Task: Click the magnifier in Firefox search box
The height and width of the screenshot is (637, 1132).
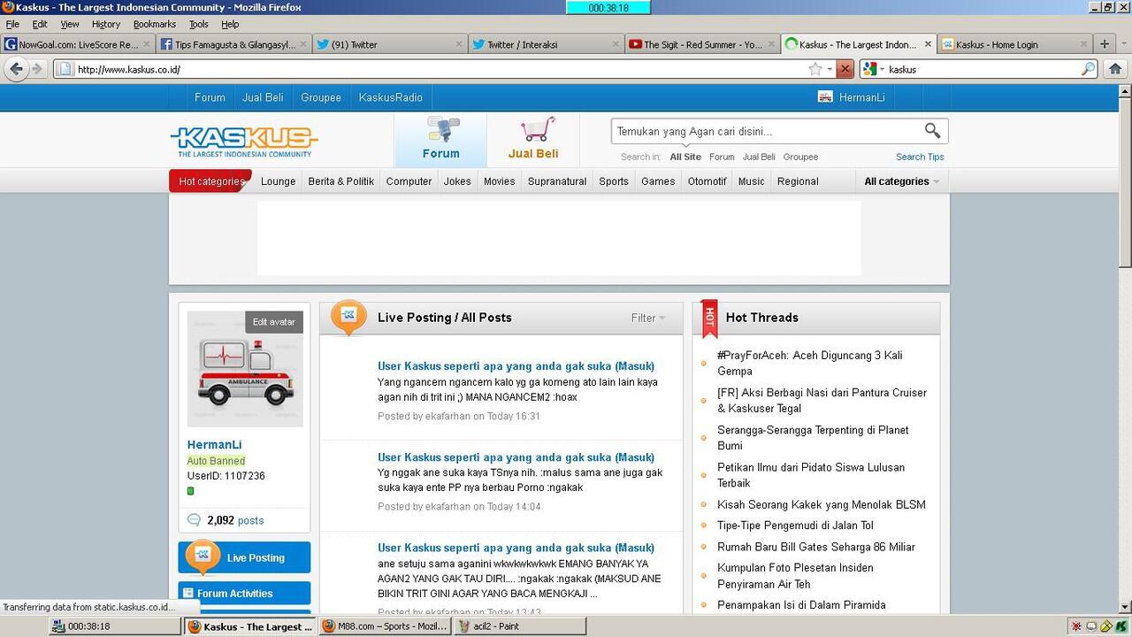Action: pyautogui.click(x=1088, y=69)
